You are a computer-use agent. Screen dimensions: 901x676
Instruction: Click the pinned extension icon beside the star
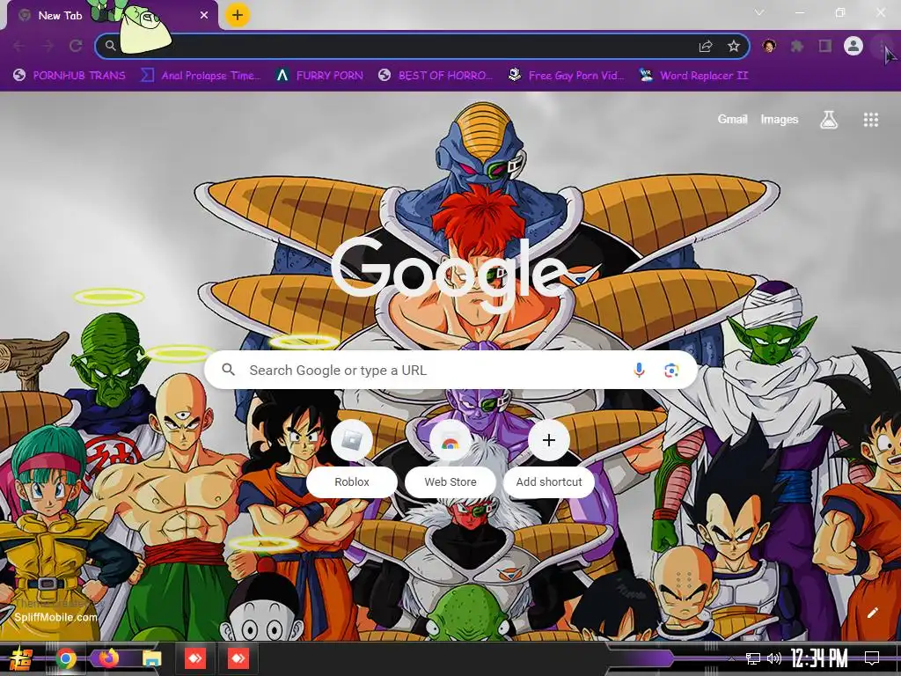pos(769,46)
